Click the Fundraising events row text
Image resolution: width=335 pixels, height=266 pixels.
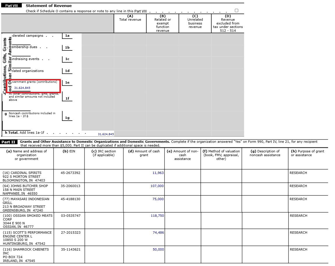[x=25, y=59]
